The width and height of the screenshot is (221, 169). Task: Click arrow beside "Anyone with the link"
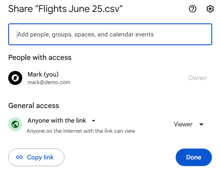(x=93, y=121)
